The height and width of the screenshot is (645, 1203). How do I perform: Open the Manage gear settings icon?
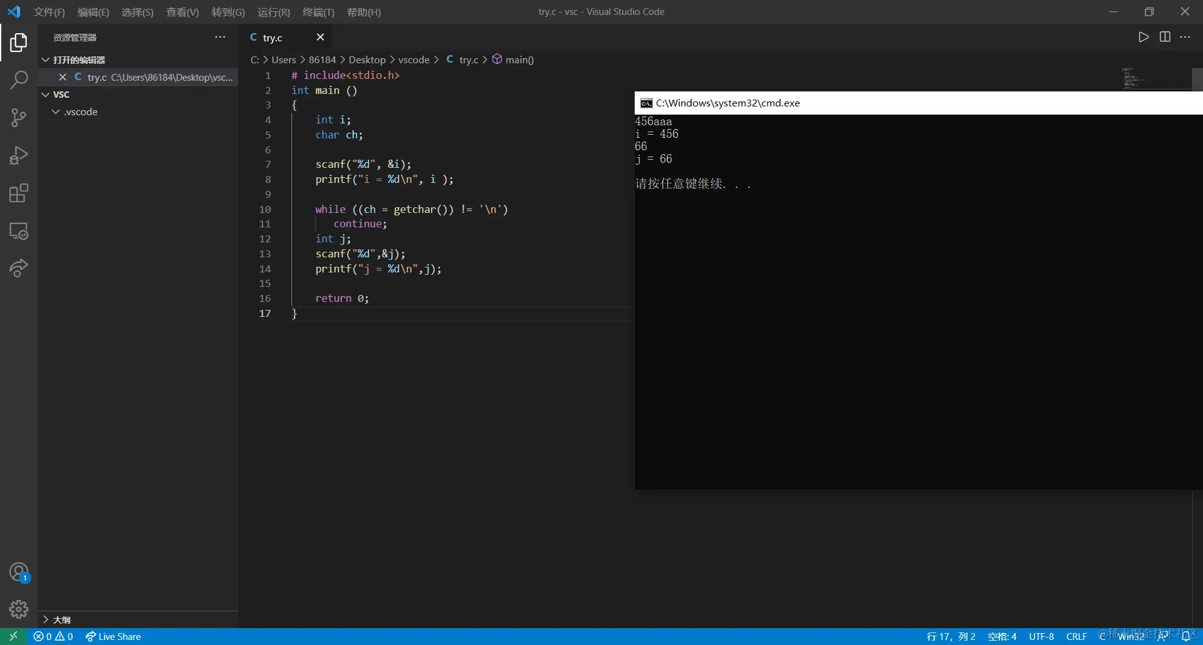19,609
